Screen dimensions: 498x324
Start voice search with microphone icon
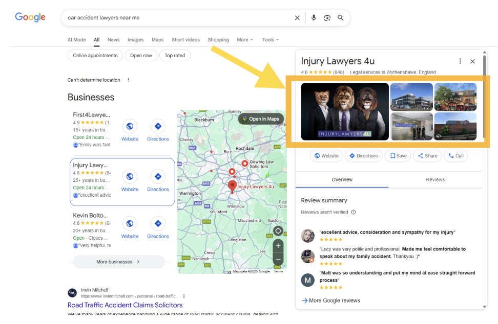[x=314, y=18]
